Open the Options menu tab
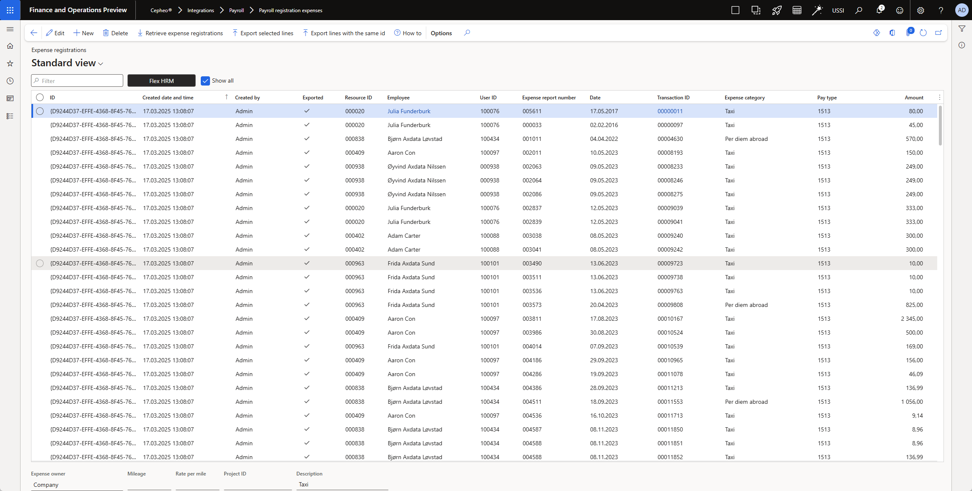972x491 pixels. coord(441,33)
